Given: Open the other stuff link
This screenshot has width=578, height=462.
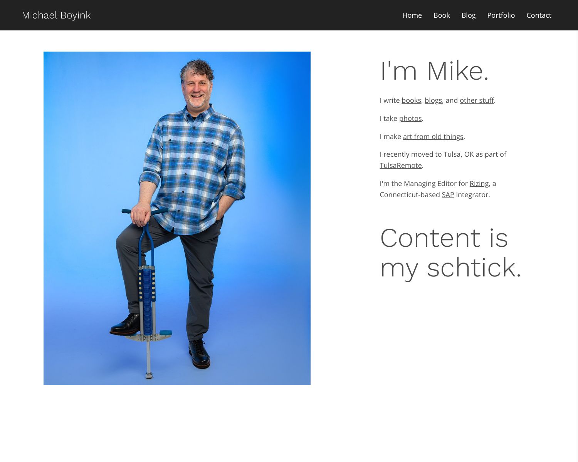Looking at the screenshot, I should pos(476,100).
